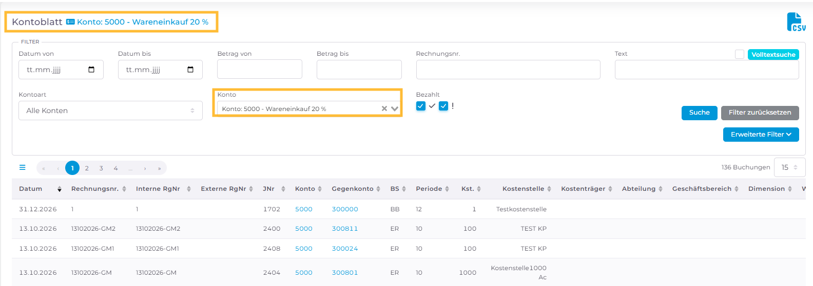The width and height of the screenshot is (813, 286).
Task: Open Gegenkonto 300000 link
Action: click(345, 209)
